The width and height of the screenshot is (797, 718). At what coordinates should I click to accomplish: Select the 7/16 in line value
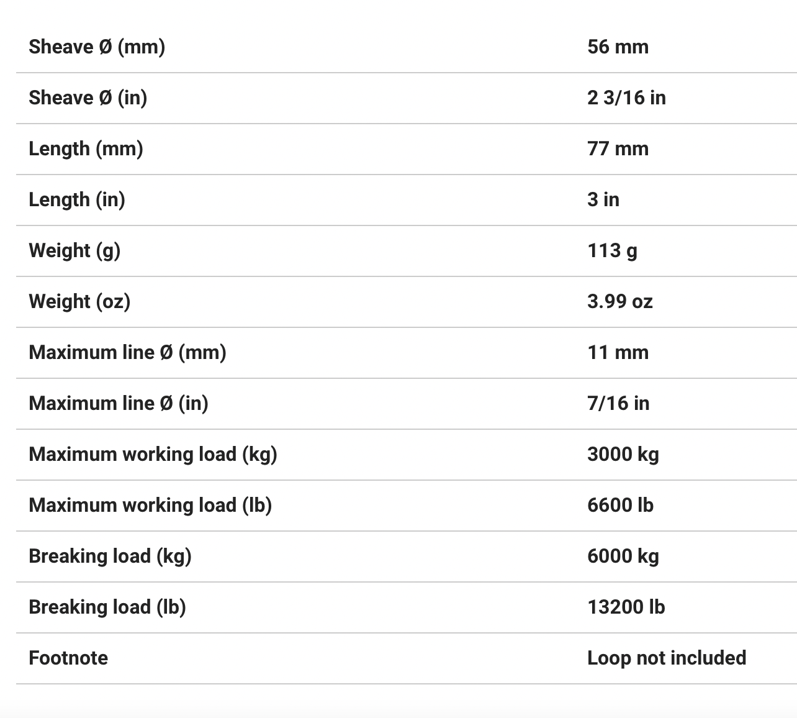618,403
